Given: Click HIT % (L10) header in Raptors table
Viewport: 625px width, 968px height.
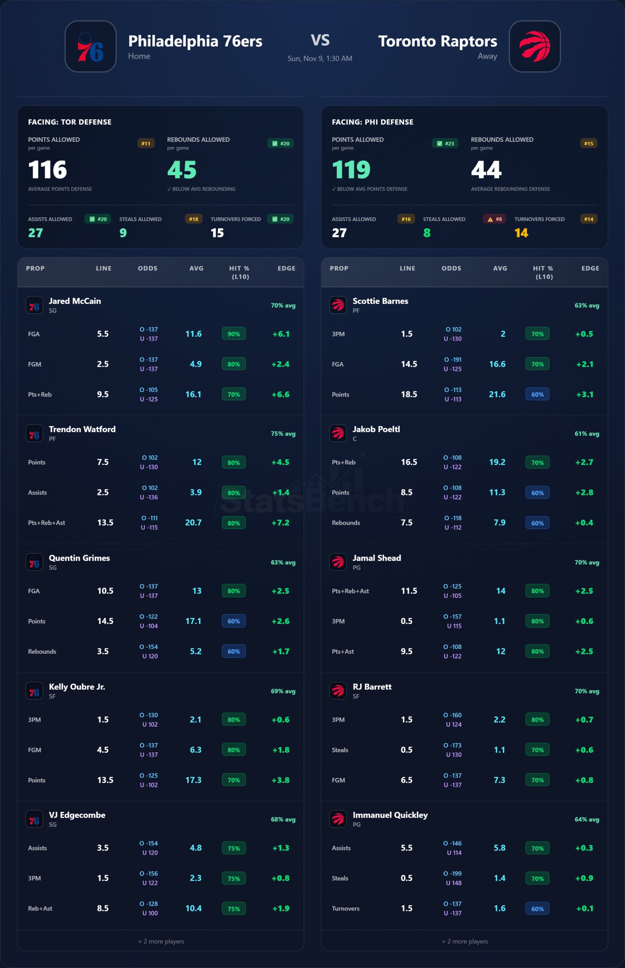Looking at the screenshot, I should [543, 272].
